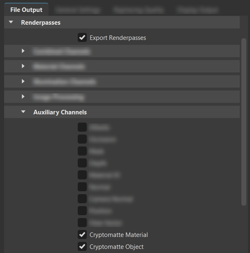Disable the Export Renderpasses checkbox
Image resolution: width=250 pixels, height=253 pixels.
(82, 38)
